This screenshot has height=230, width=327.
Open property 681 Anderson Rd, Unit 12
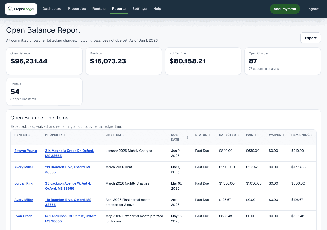tap(71, 219)
